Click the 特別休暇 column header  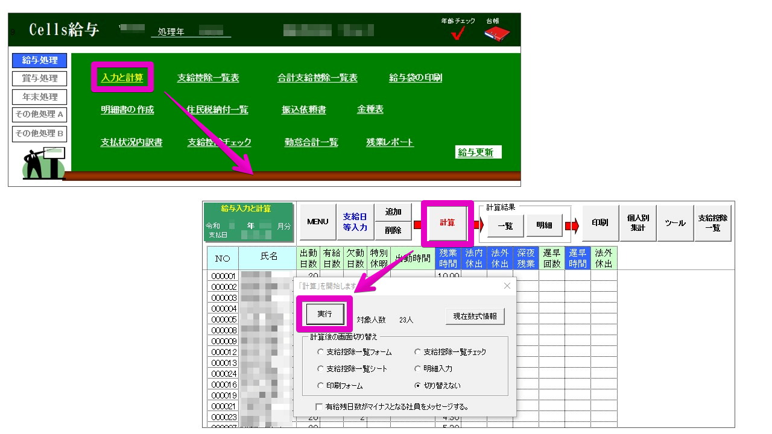(x=378, y=258)
